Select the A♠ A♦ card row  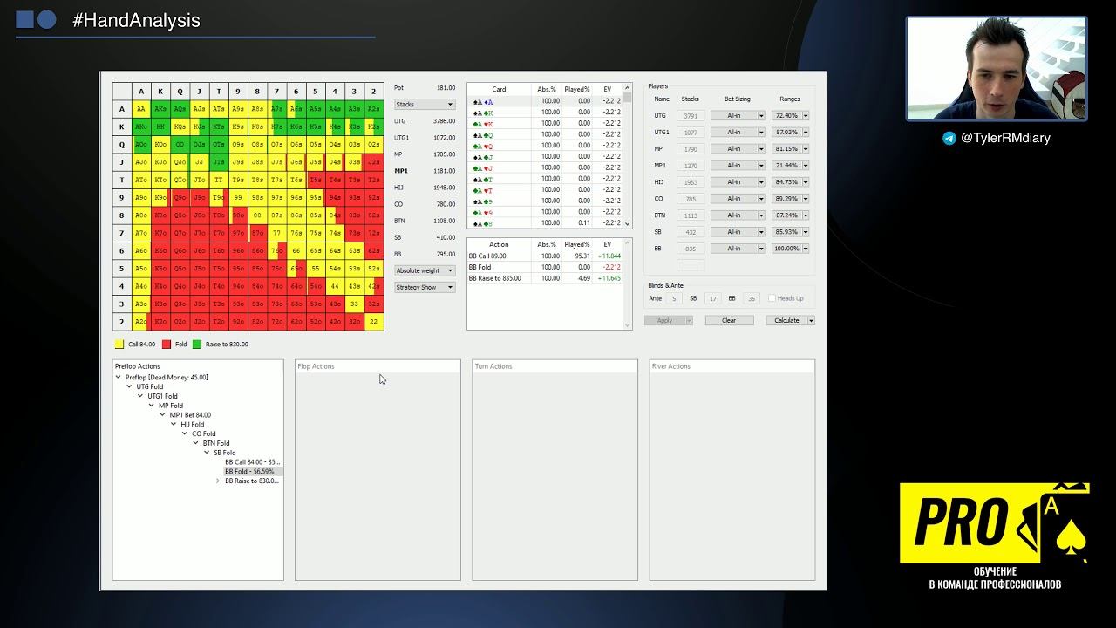pos(546,101)
